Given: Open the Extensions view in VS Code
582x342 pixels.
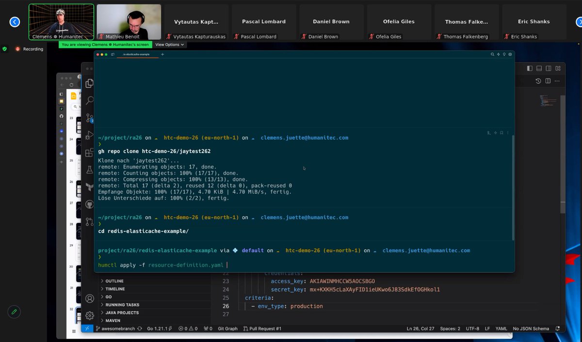Looking at the screenshot, I should 89,153.
